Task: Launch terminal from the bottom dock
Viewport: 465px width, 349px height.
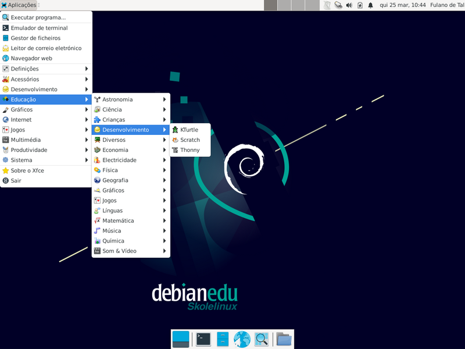Action: [x=203, y=339]
